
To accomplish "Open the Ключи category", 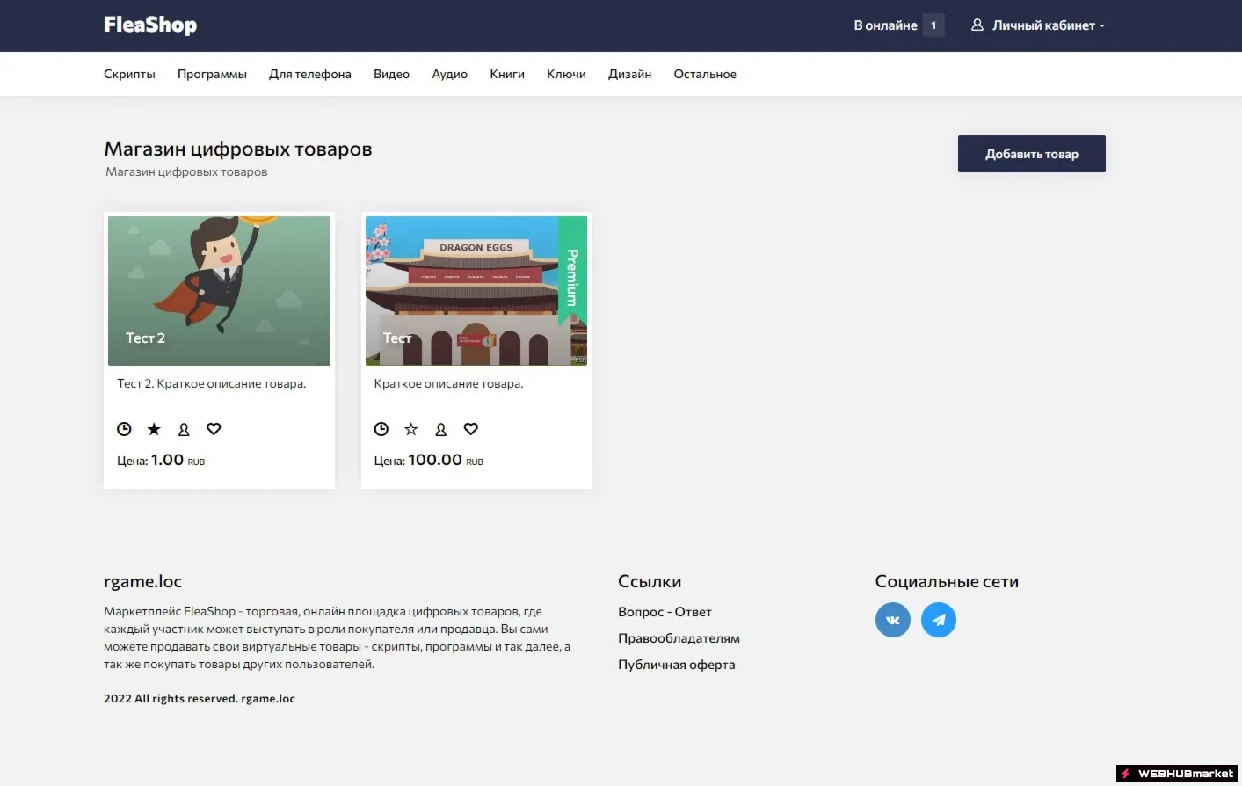I will click(566, 74).
